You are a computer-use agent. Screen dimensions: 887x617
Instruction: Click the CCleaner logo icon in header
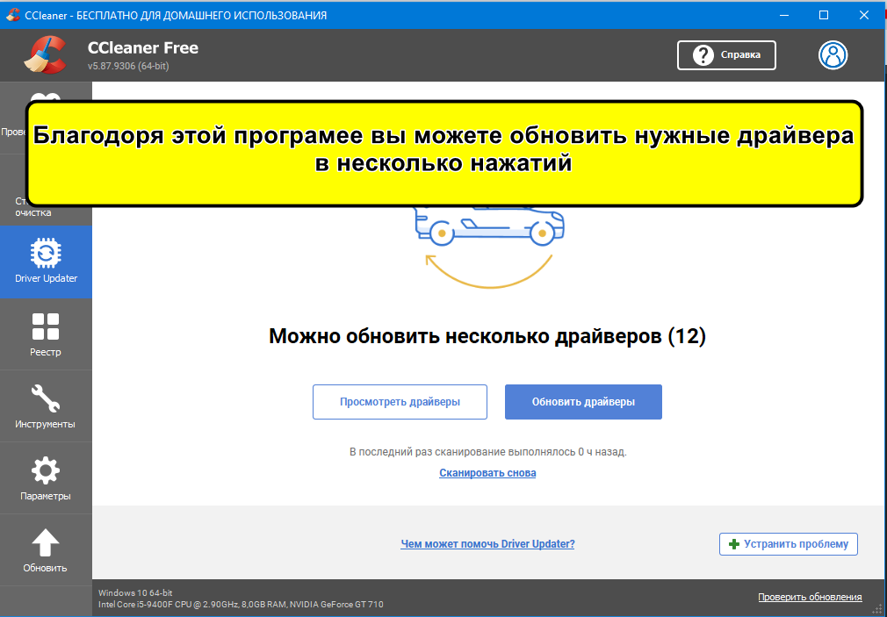pyautogui.click(x=44, y=54)
